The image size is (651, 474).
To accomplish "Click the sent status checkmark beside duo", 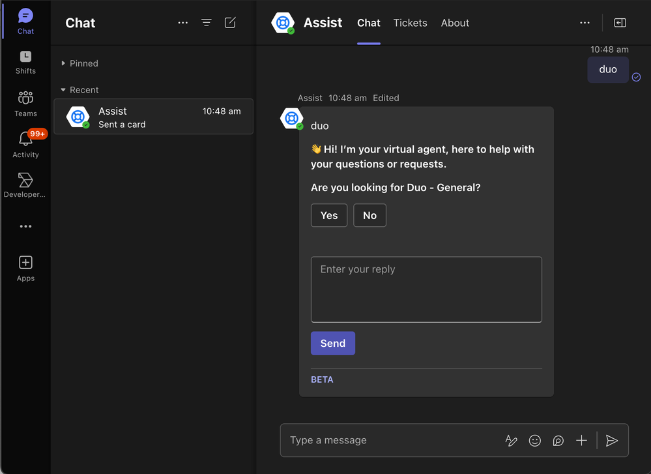I will pos(636,77).
